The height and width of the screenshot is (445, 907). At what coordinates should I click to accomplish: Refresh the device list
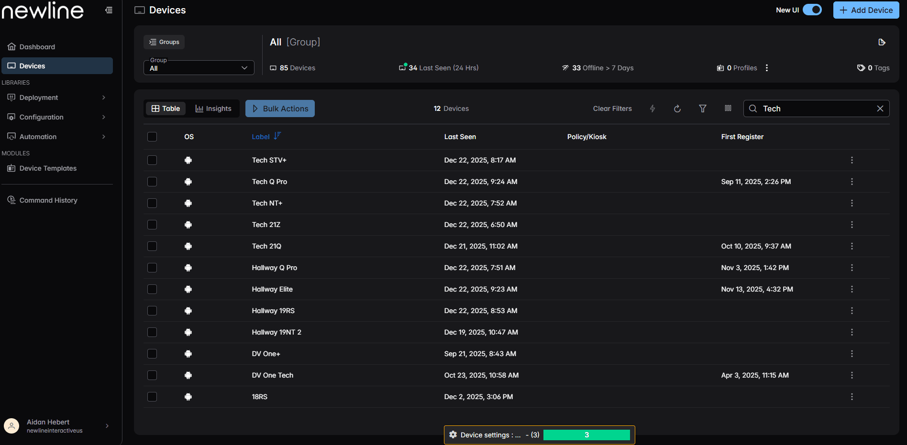point(677,109)
